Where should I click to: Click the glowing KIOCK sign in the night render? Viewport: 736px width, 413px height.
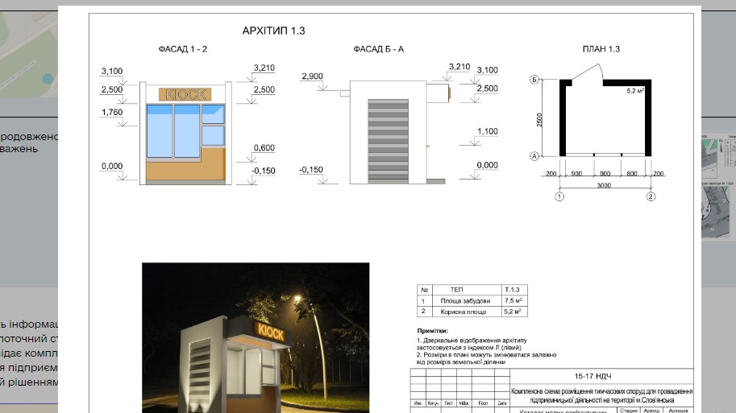point(270,332)
